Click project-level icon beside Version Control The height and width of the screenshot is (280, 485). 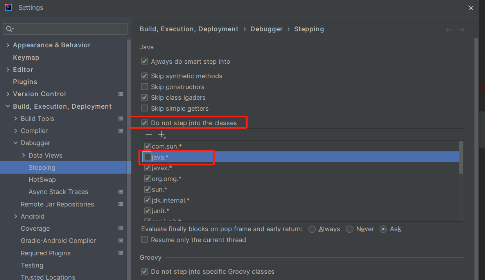[120, 94]
